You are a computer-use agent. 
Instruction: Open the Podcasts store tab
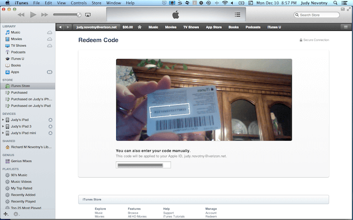[253, 27]
